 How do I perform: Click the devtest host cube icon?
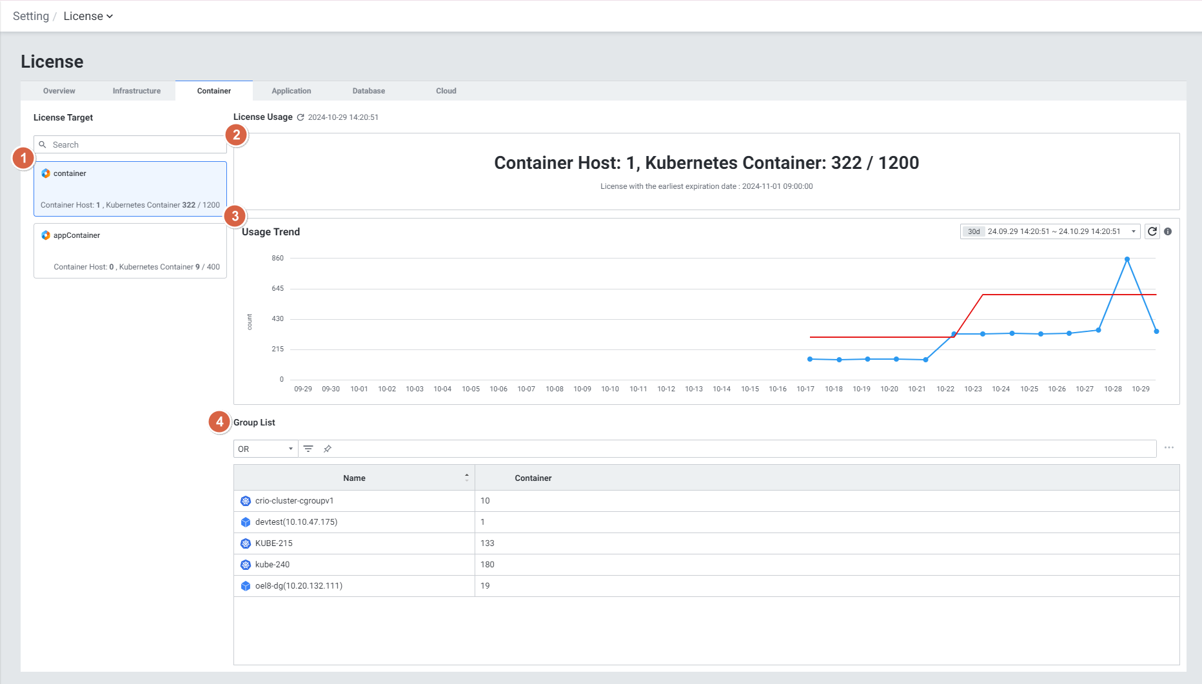pyautogui.click(x=246, y=522)
